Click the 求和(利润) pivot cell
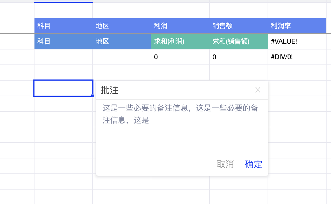The image size is (331, 204). 180,41
